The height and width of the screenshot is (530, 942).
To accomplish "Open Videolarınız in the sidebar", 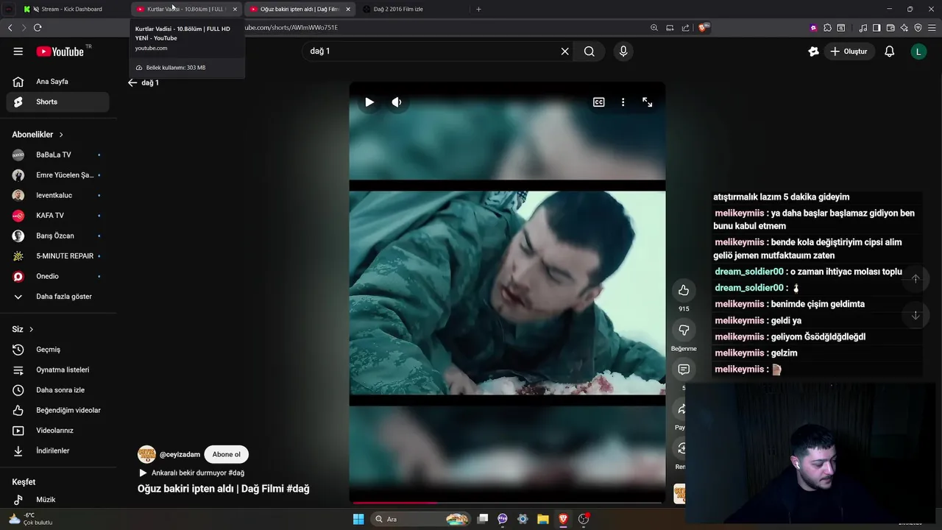I will pyautogui.click(x=57, y=431).
